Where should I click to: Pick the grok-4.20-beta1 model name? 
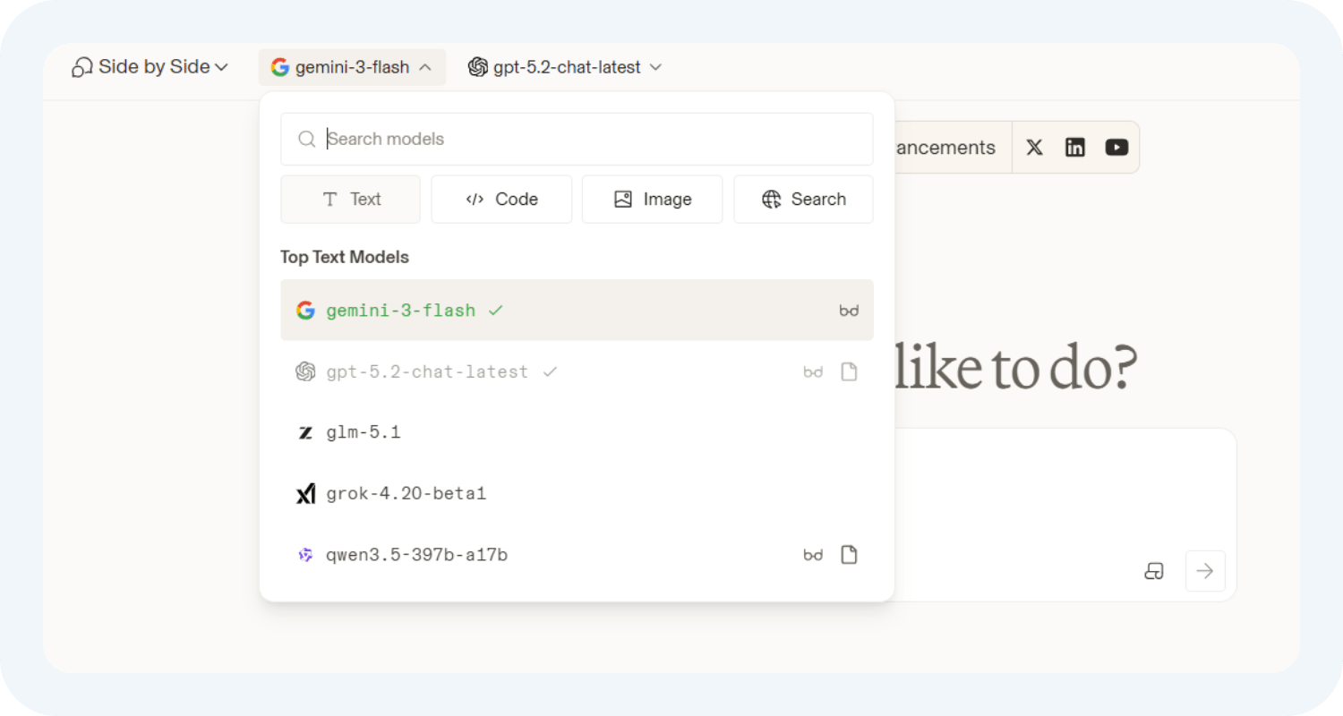pyautogui.click(x=406, y=494)
